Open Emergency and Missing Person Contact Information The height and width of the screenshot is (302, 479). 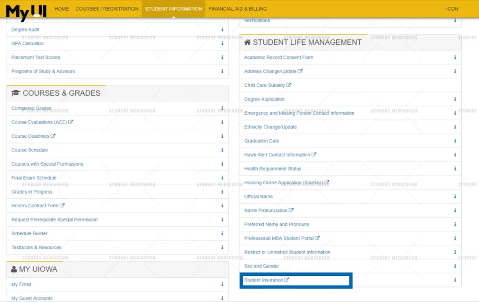pyautogui.click(x=299, y=113)
